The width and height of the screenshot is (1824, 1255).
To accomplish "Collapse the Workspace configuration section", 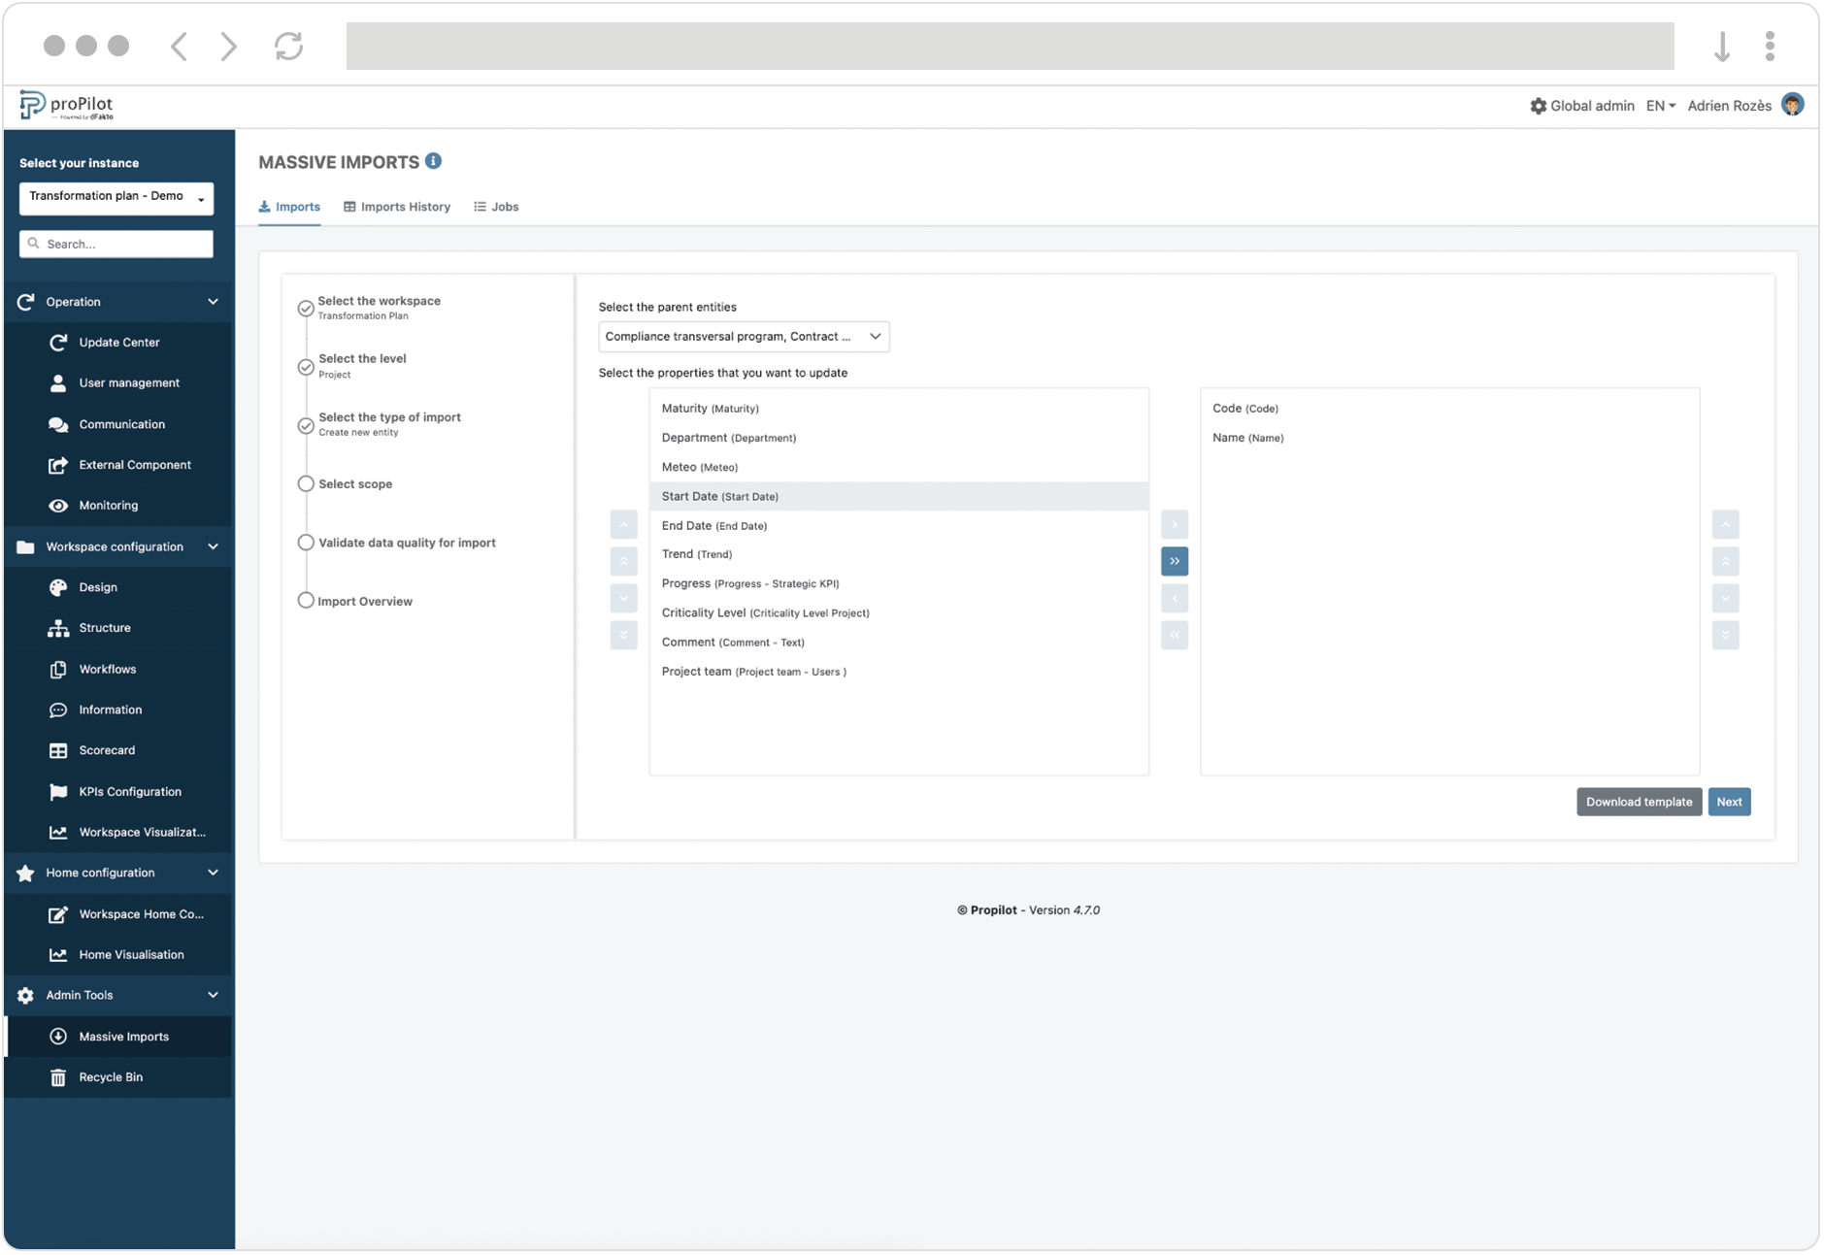I will 213,546.
